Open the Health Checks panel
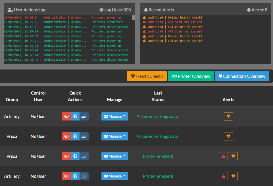This screenshot has height=186, width=273. (x=147, y=76)
